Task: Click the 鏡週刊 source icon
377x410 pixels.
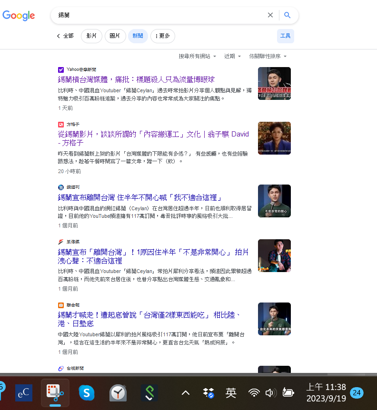Action: tap(61, 187)
